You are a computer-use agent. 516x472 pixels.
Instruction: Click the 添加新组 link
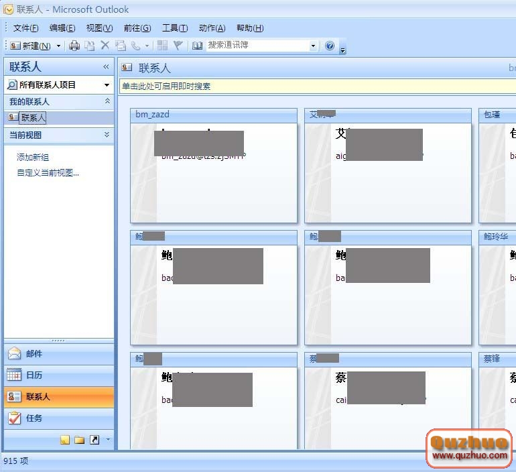tap(33, 158)
